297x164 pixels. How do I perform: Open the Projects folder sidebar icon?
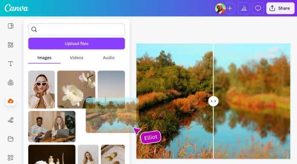(x=11, y=139)
